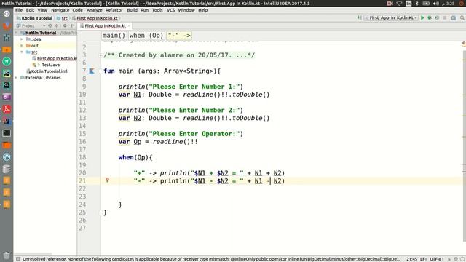466x262 pixels.
Task: Open the Build menu
Action: (132, 10)
